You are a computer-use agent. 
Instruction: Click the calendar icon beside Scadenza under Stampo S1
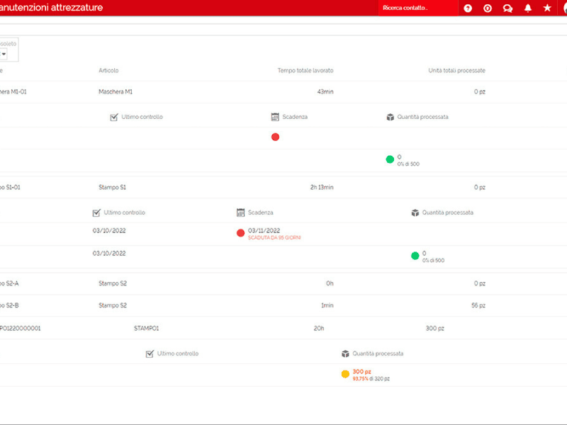(x=241, y=212)
